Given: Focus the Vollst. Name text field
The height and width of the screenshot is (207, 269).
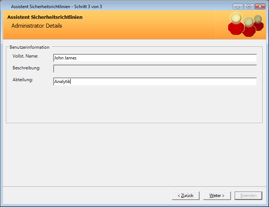Looking at the screenshot, I should click(x=155, y=58).
